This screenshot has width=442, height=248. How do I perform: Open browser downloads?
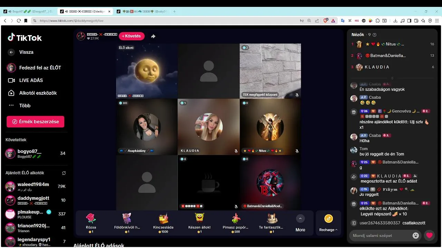395,21
